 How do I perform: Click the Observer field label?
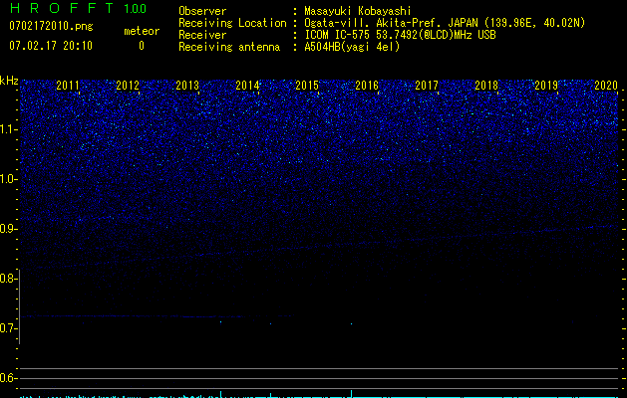[x=202, y=11]
